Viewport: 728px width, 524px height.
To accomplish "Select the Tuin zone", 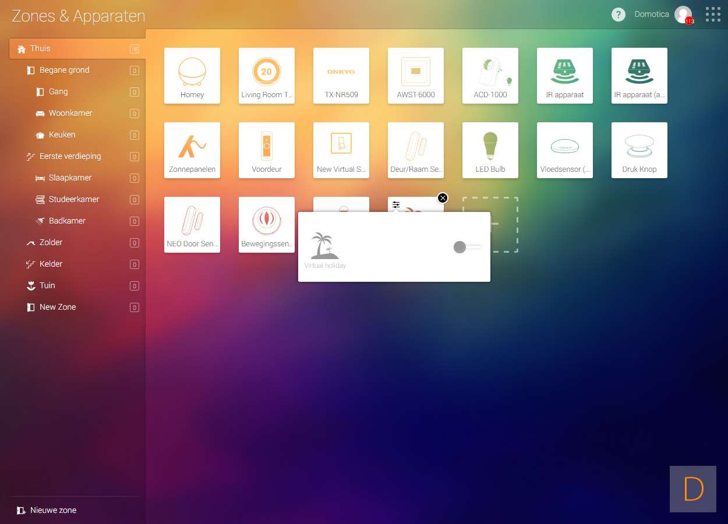I will [x=77, y=285].
